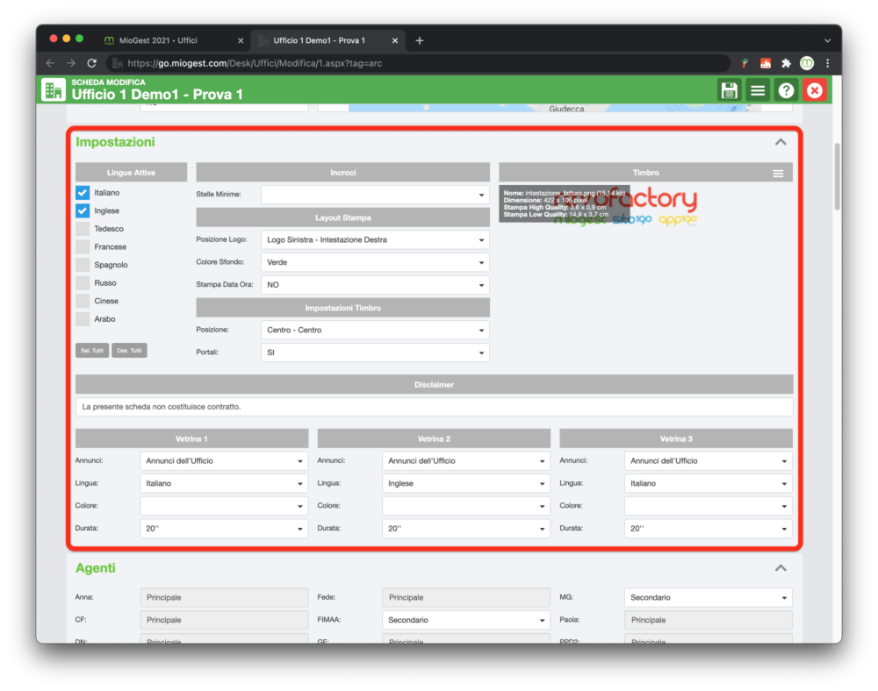The height and width of the screenshot is (691, 878).
Task: Open the browser extensions puzzle icon
Action: (786, 63)
